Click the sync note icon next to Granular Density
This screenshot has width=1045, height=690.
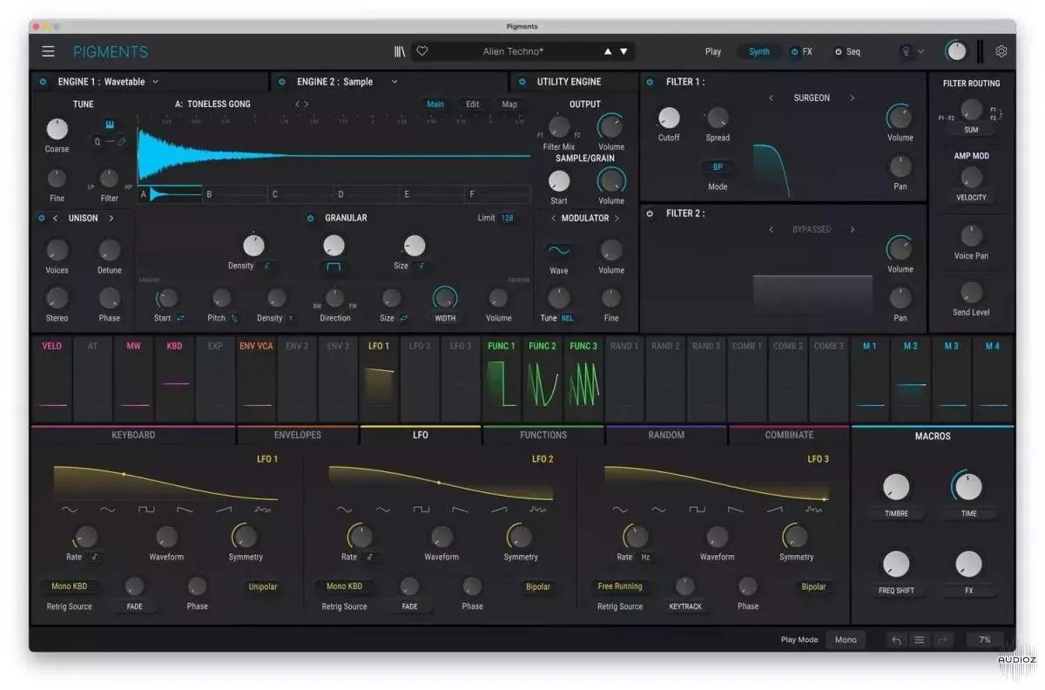(267, 266)
